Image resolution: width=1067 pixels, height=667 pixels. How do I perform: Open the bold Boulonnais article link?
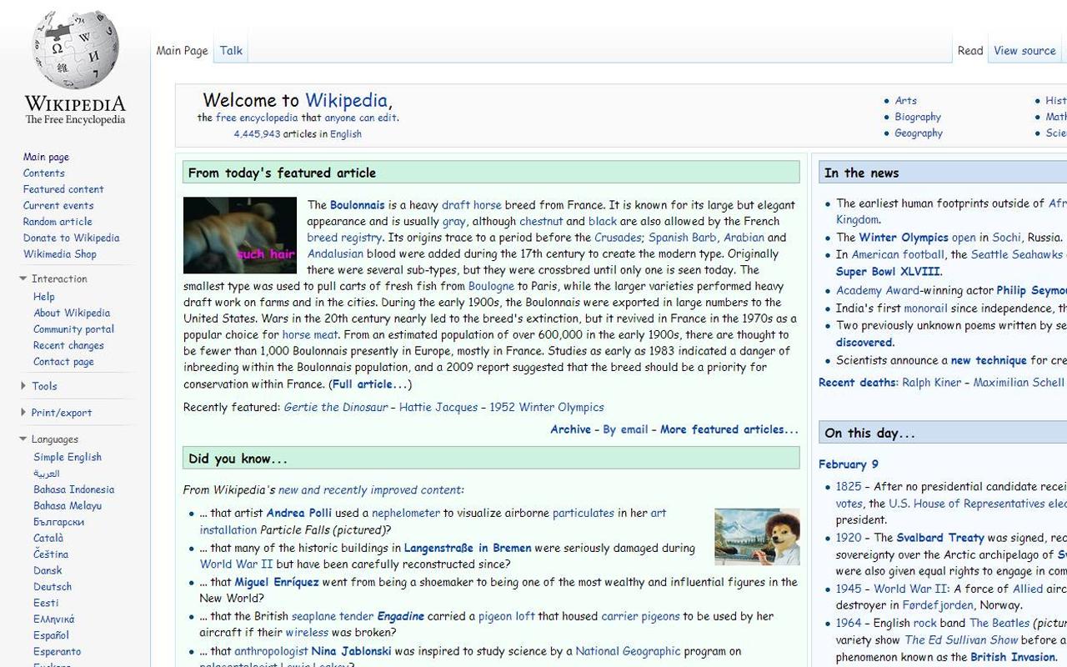[358, 205]
